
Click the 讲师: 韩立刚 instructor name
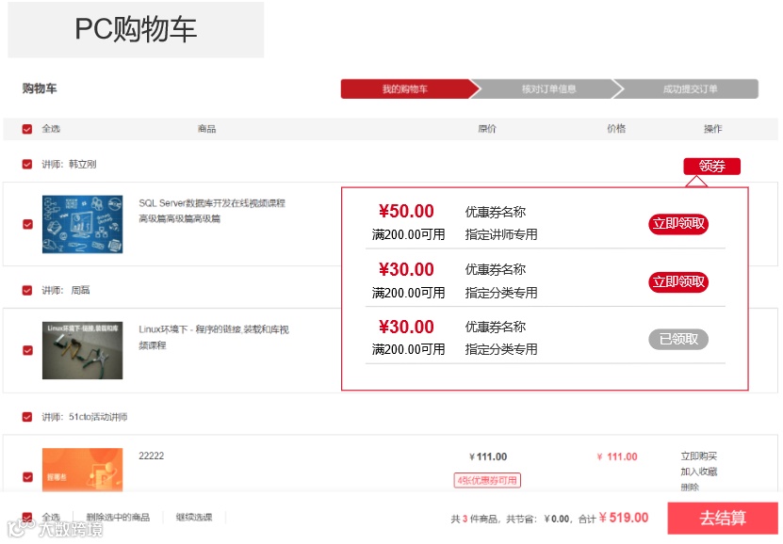click(x=69, y=164)
